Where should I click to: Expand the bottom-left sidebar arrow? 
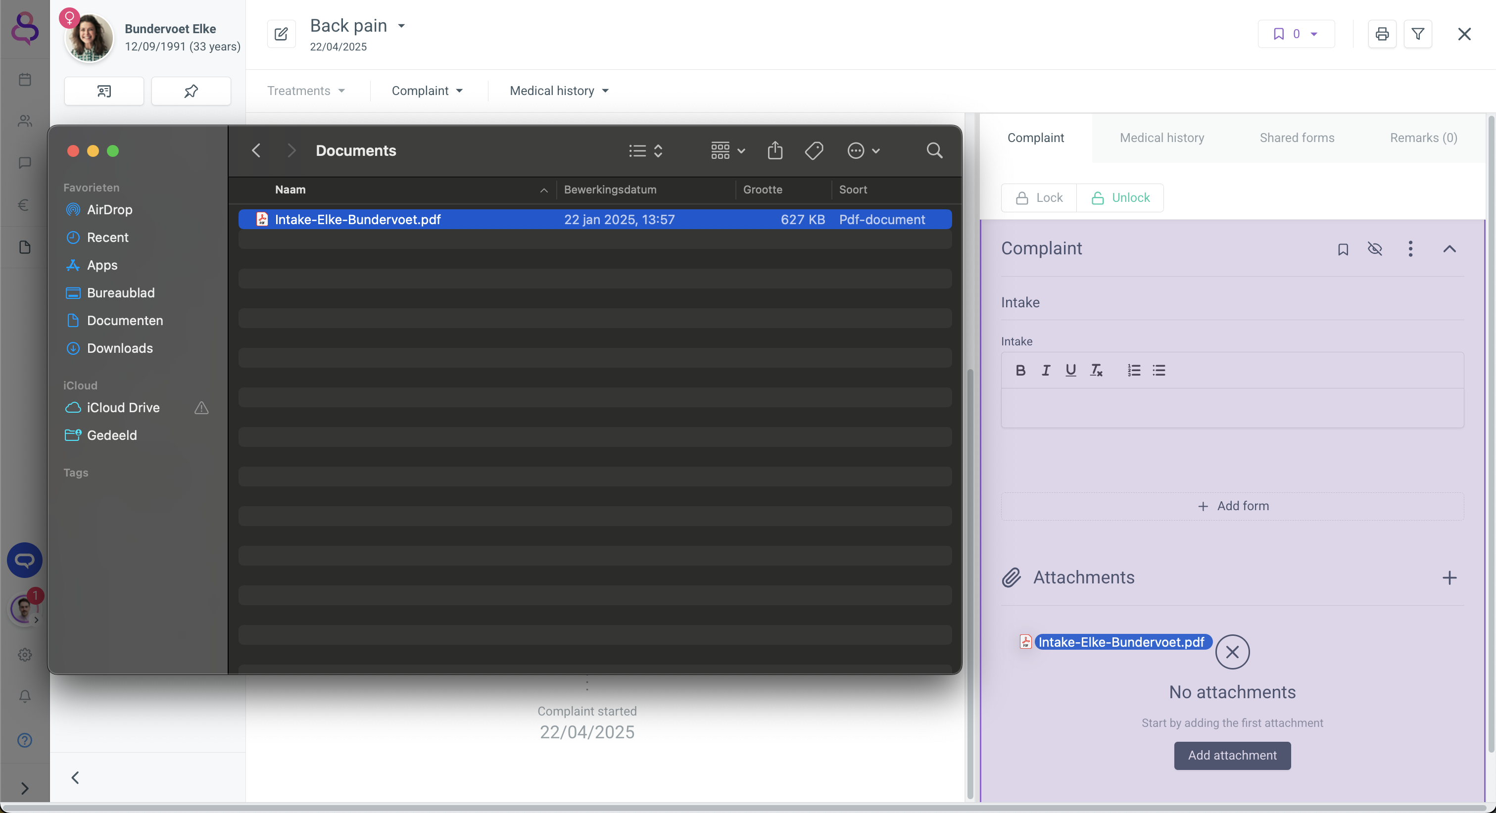coord(24,788)
